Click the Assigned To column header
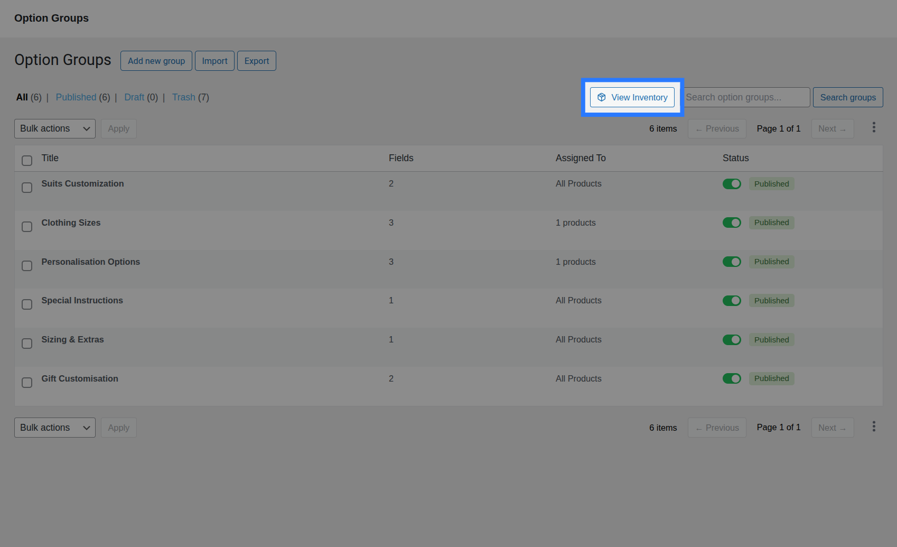This screenshot has height=547, width=897. [x=581, y=158]
